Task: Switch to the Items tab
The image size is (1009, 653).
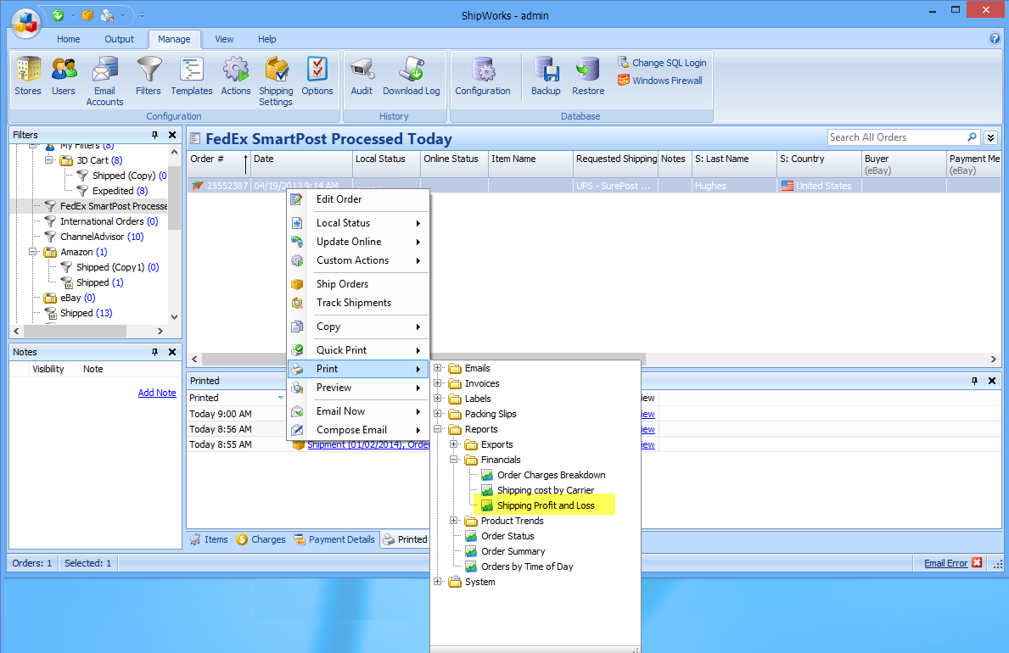Action: click(x=209, y=539)
